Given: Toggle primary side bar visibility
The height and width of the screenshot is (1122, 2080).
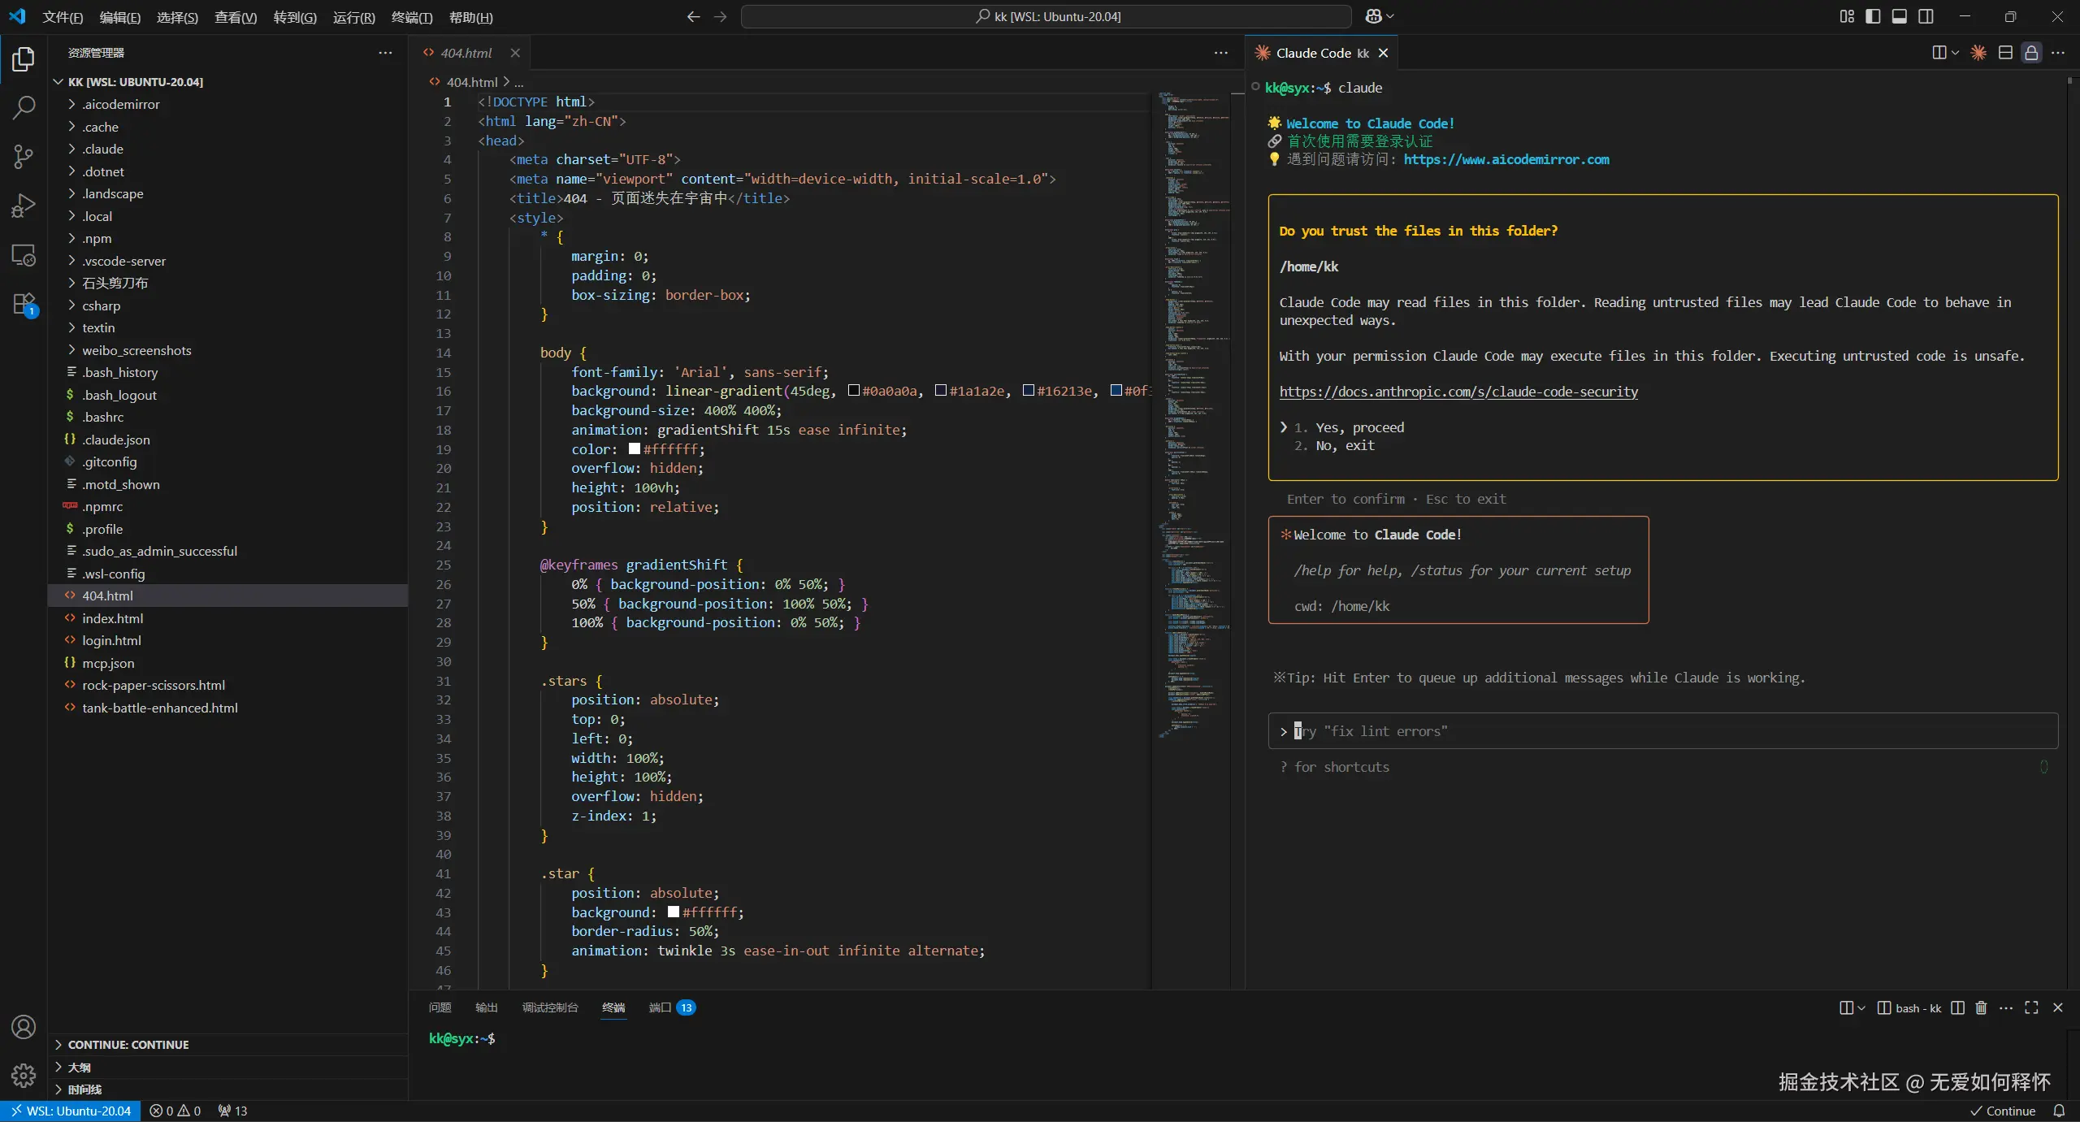Looking at the screenshot, I should [1873, 16].
